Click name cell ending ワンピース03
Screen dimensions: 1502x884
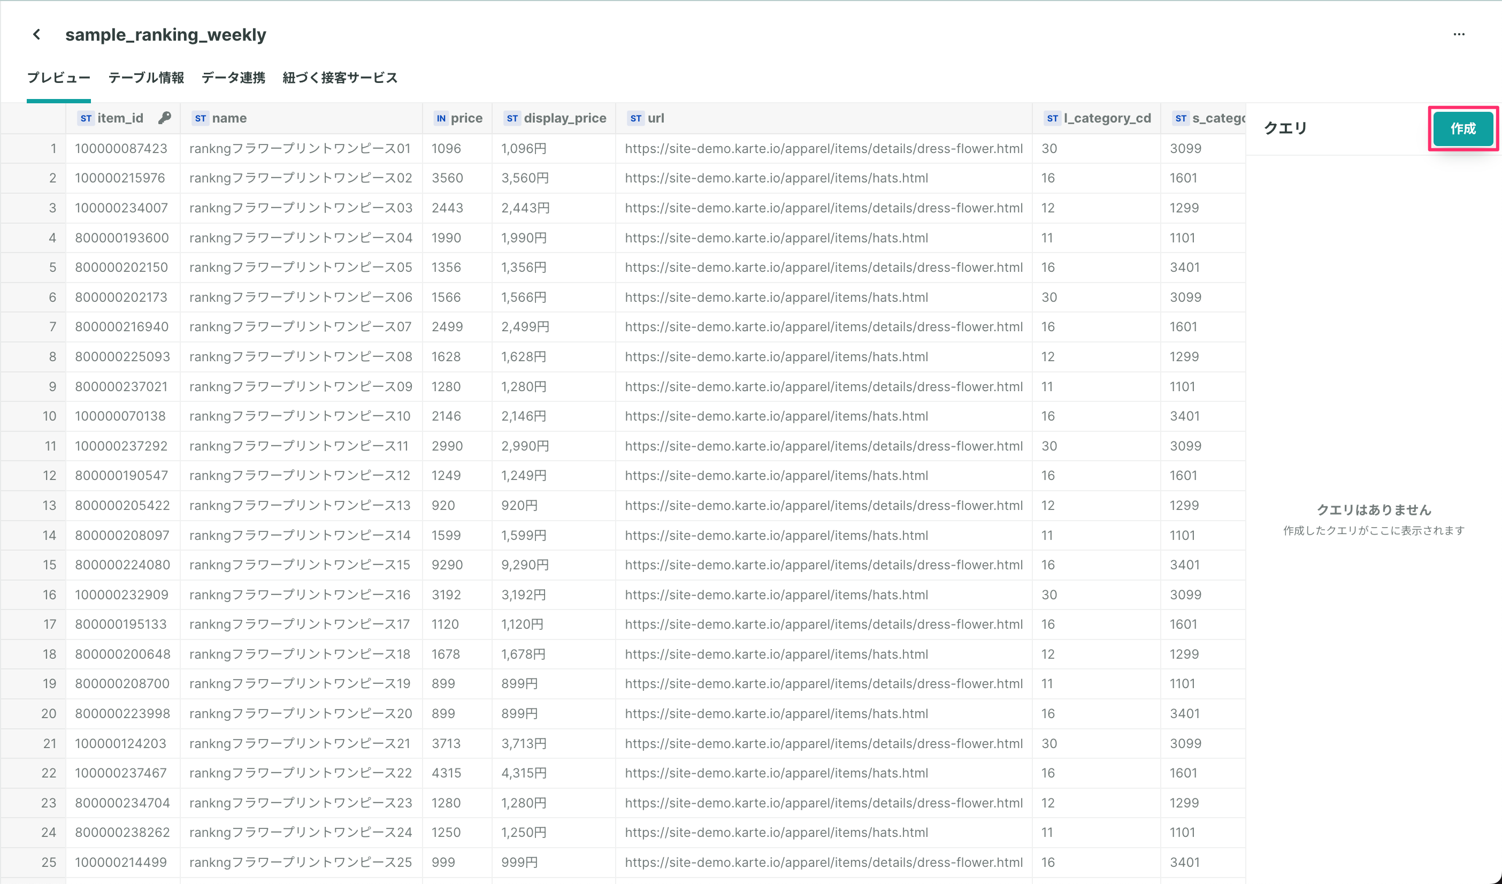[x=301, y=208]
